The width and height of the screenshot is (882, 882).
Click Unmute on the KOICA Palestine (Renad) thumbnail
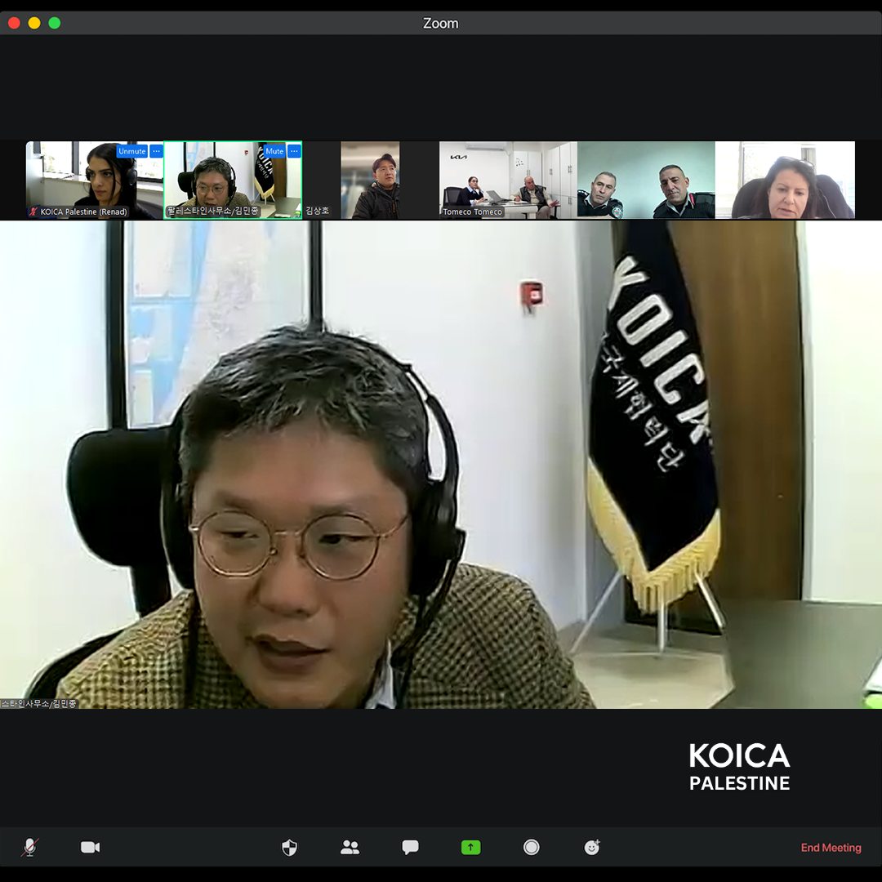click(131, 151)
